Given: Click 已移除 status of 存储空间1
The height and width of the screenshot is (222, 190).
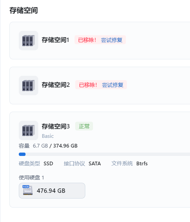Looking at the screenshot, I should (x=87, y=40).
